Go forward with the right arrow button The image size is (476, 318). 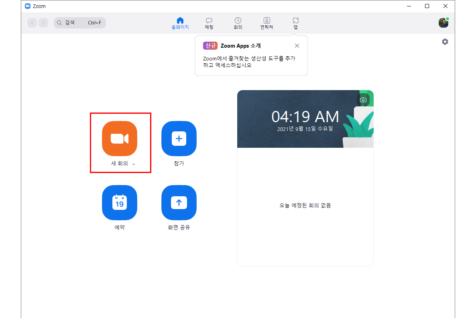pyautogui.click(x=43, y=23)
